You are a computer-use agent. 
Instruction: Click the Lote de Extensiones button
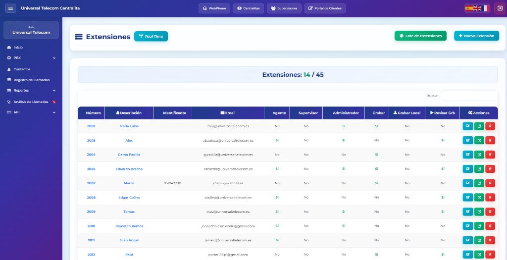[x=420, y=36]
